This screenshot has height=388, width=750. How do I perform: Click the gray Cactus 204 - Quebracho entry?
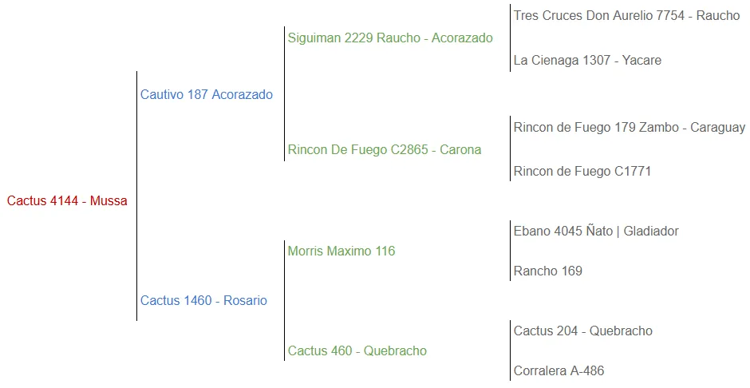coord(583,331)
